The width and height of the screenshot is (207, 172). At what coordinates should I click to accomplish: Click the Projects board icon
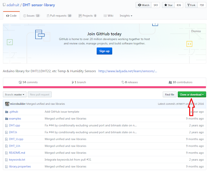click(80, 16)
